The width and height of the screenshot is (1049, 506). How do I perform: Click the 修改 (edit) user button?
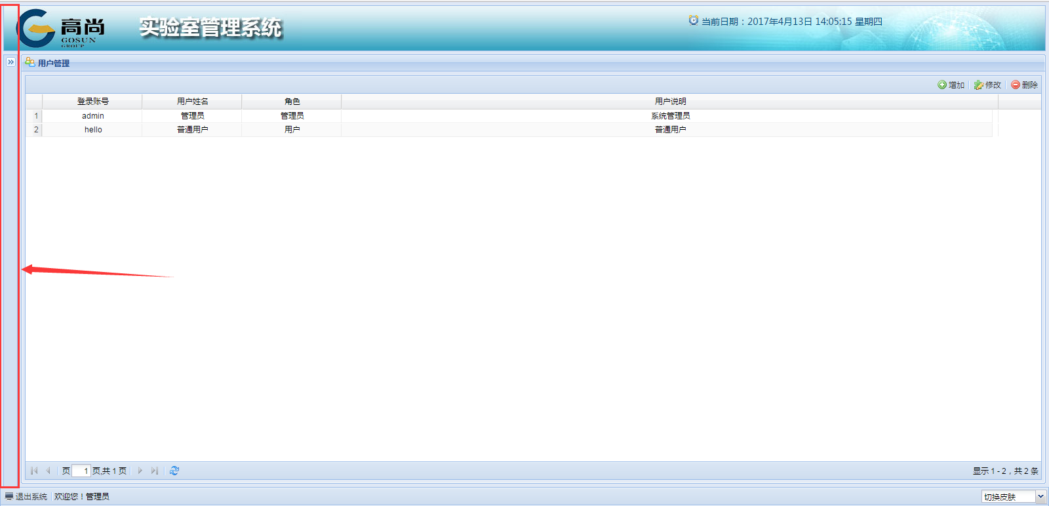(x=987, y=85)
